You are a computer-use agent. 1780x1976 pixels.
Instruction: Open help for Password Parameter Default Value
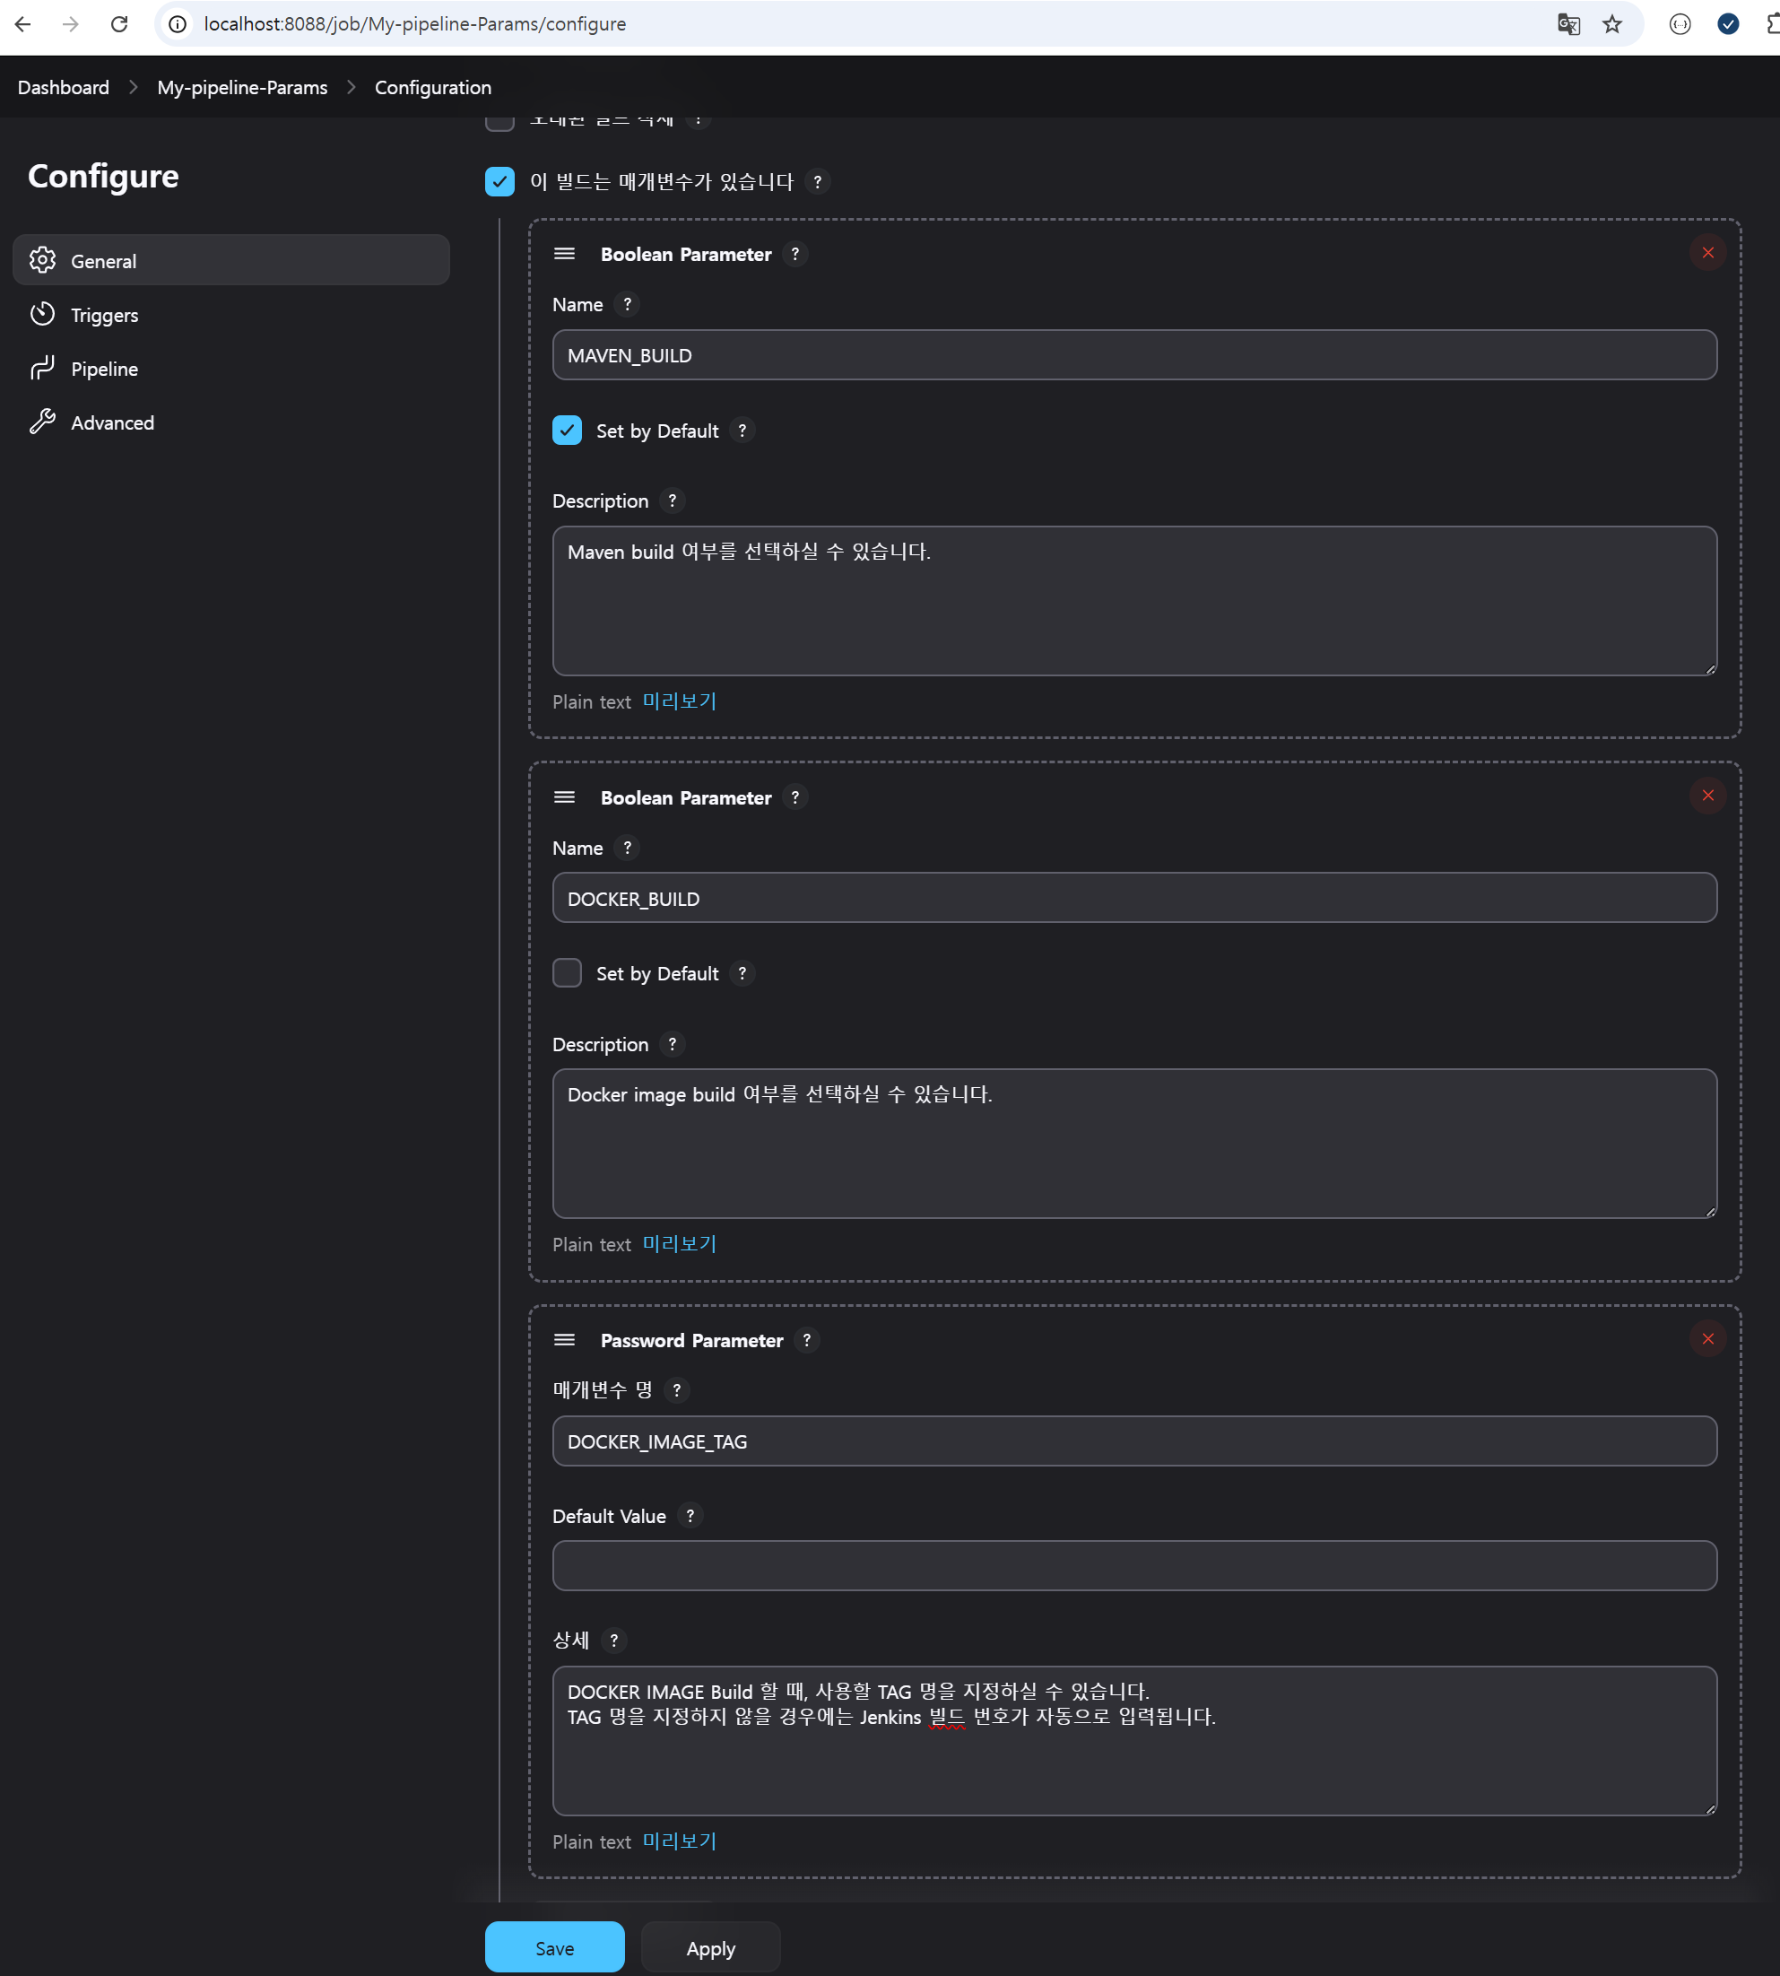click(690, 1515)
